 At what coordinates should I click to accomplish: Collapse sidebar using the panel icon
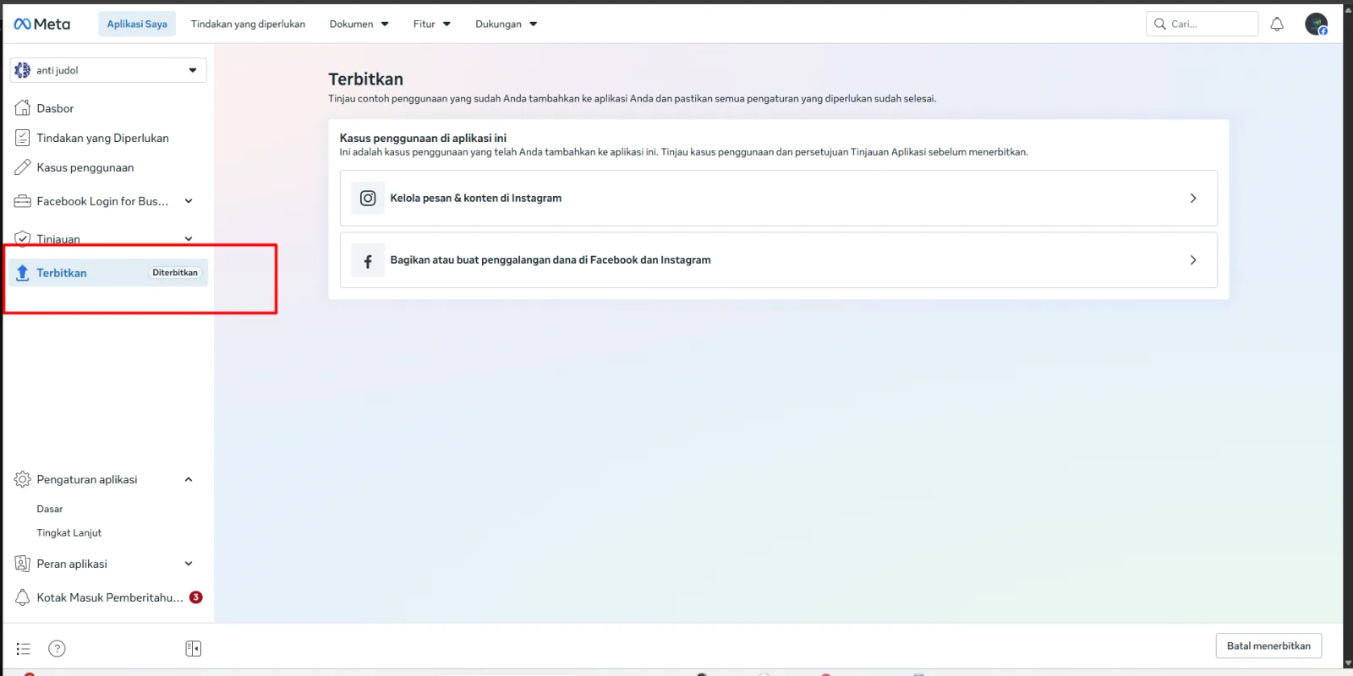point(193,648)
